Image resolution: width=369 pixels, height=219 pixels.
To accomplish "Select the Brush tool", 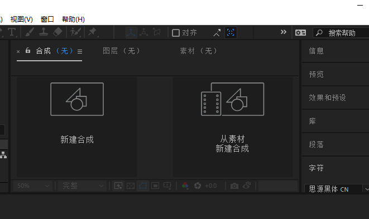I will click(30, 32).
